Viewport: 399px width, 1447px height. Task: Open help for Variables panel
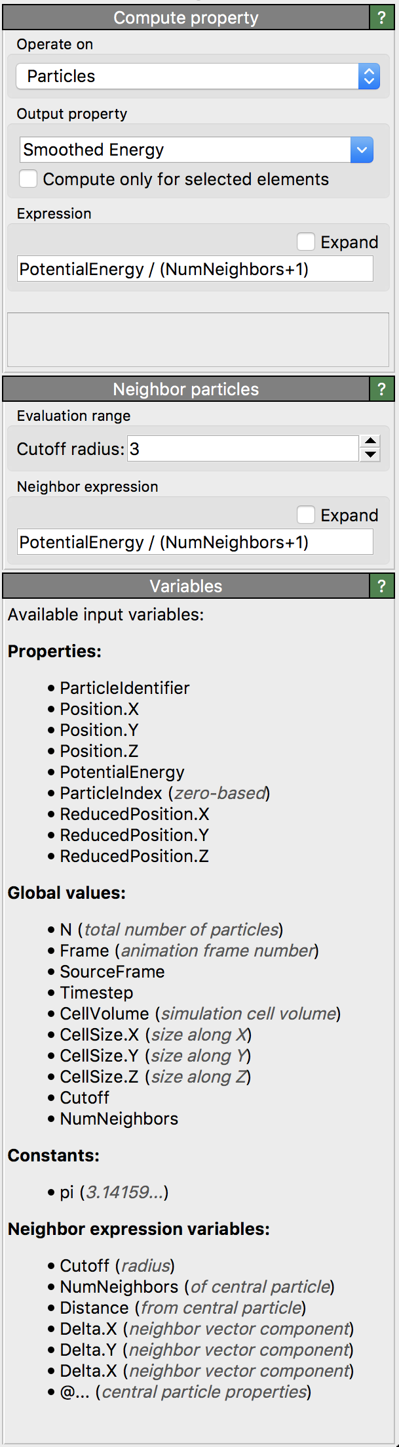(x=381, y=586)
